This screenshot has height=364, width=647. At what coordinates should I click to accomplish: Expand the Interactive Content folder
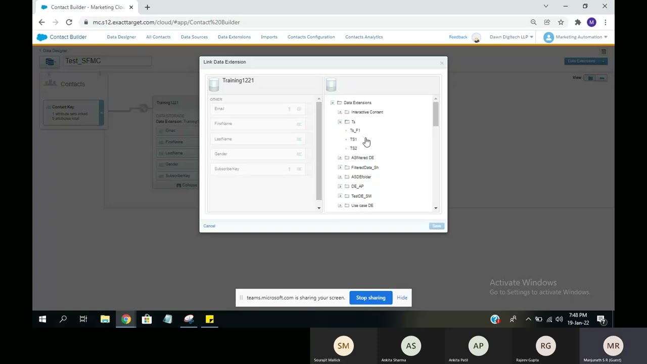340,112
